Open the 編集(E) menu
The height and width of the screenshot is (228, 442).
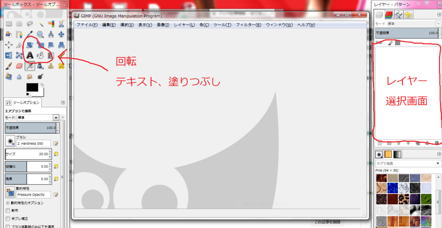pos(109,25)
